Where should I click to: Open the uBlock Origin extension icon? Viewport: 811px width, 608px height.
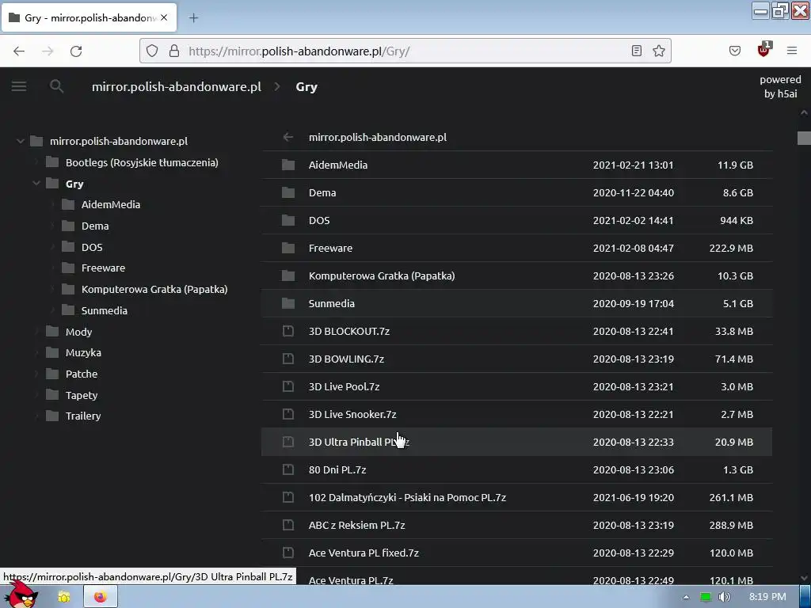[x=763, y=50]
